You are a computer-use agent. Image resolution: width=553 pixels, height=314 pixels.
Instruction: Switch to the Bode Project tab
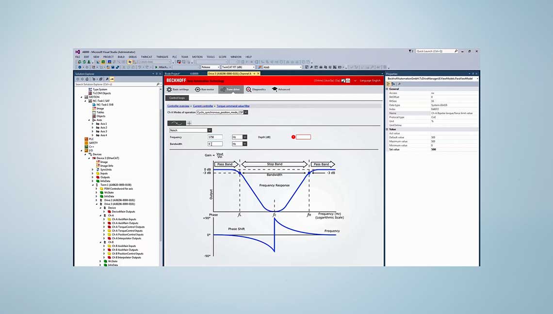click(x=174, y=73)
